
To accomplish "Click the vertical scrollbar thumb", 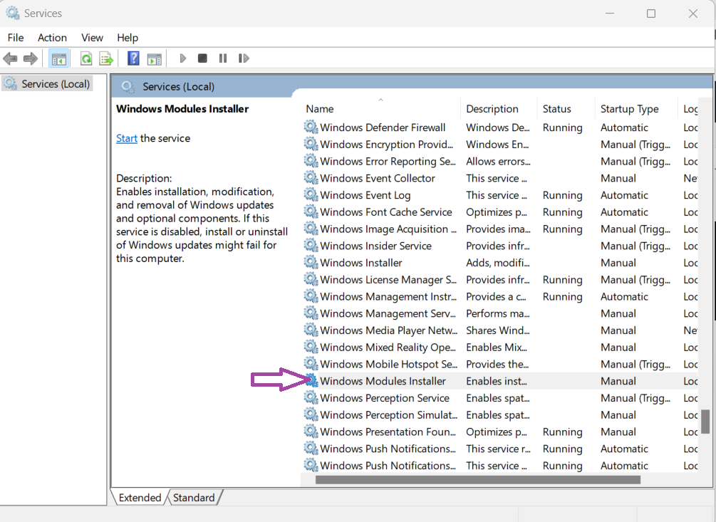I will pos(705,421).
